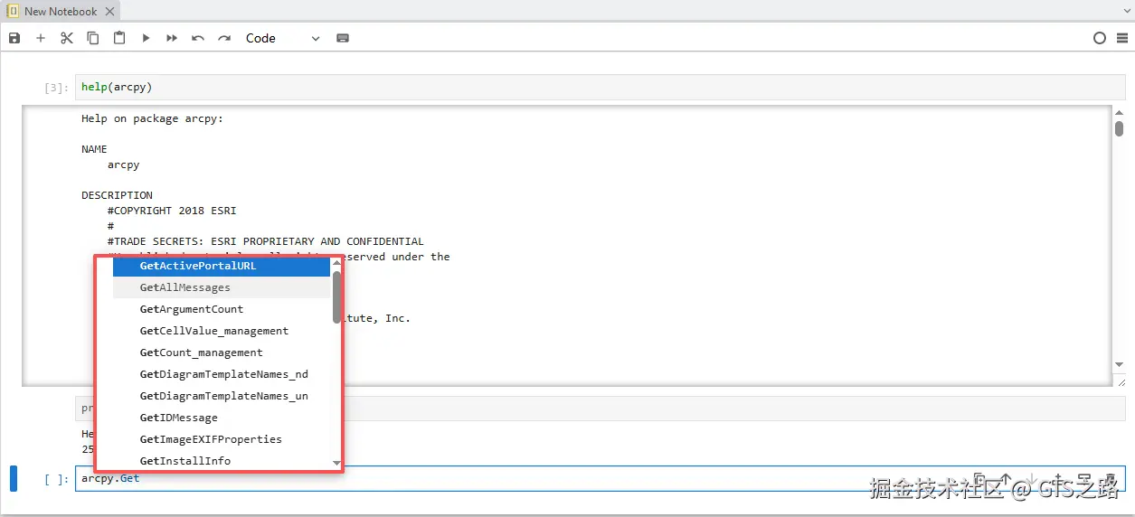Image resolution: width=1135 pixels, height=517 pixels.
Task: Open the command palette keyboard icon
Action: [343, 38]
